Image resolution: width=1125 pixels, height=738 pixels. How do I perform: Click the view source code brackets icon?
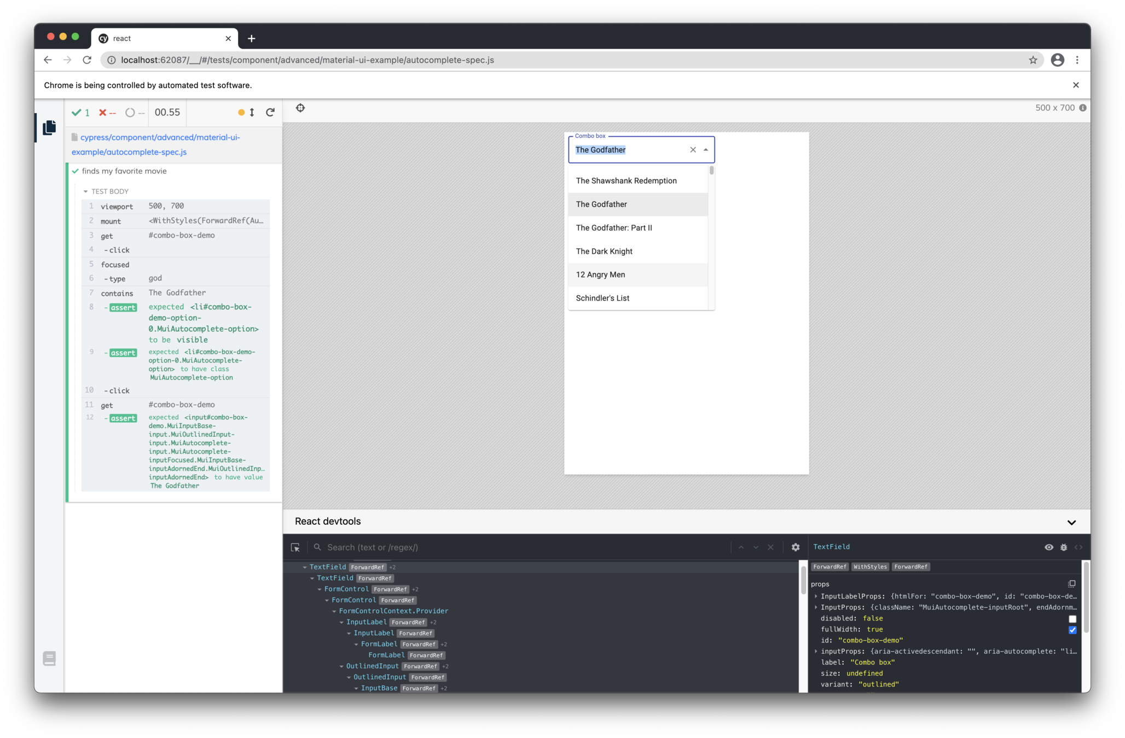[x=1078, y=547]
